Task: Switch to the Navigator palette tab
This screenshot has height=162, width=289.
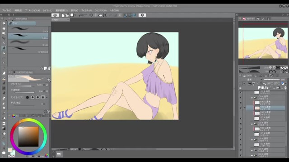Action: 249,19
